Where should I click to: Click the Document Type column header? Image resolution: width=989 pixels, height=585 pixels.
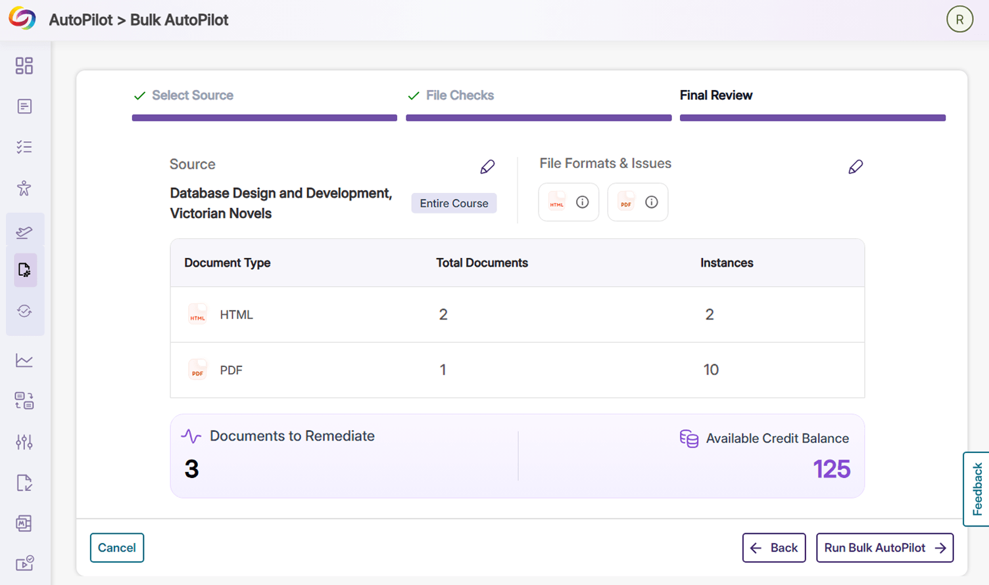click(x=228, y=263)
